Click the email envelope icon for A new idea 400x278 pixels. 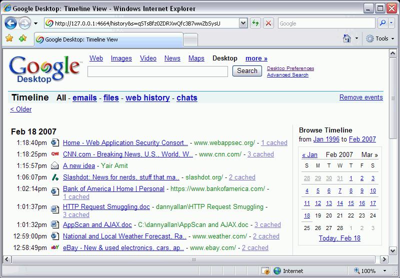pos(55,165)
